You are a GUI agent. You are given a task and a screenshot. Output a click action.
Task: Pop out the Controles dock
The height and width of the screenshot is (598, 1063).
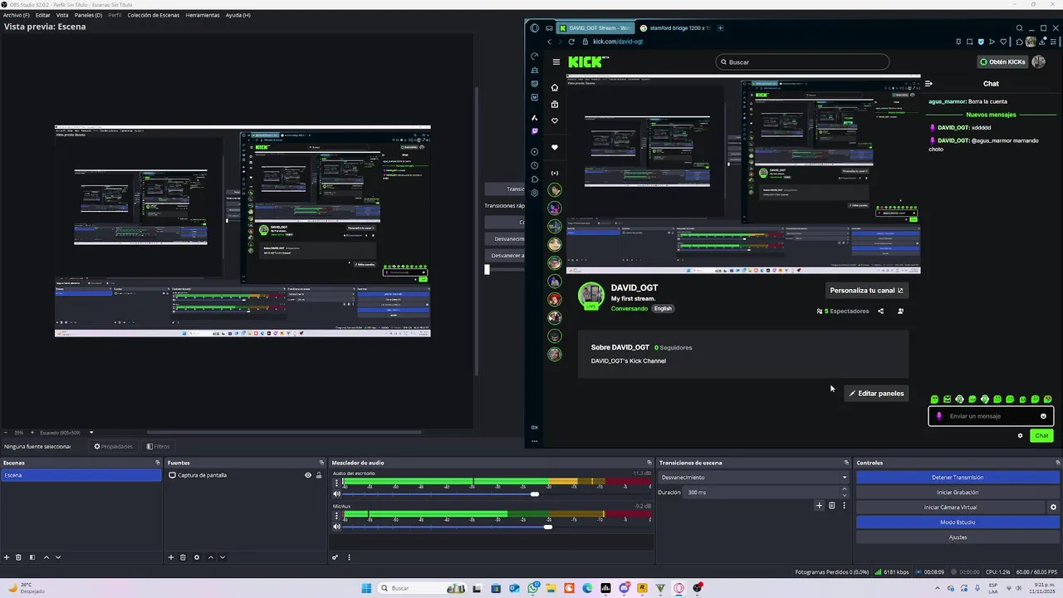pos(1057,463)
